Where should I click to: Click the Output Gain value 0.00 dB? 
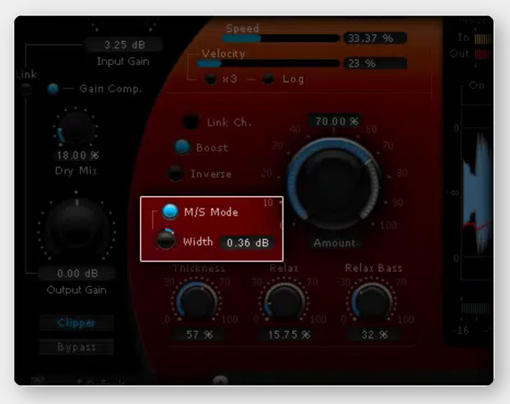coord(77,273)
